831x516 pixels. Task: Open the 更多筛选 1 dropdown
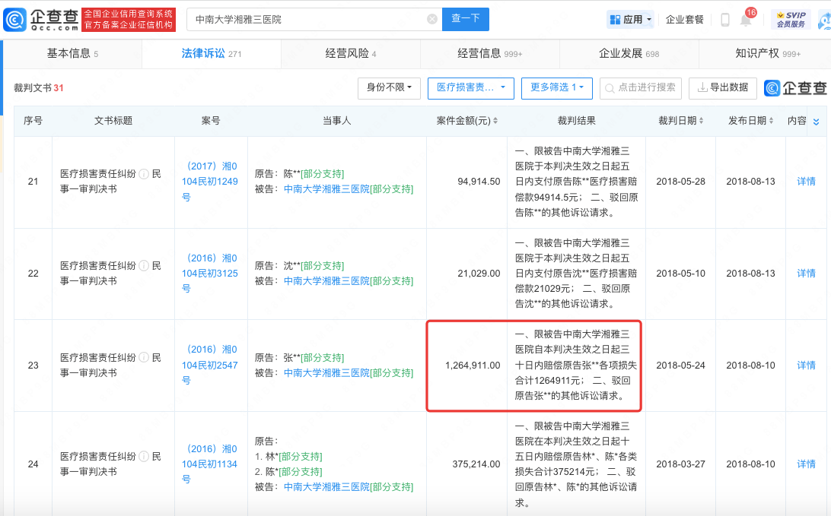557,88
